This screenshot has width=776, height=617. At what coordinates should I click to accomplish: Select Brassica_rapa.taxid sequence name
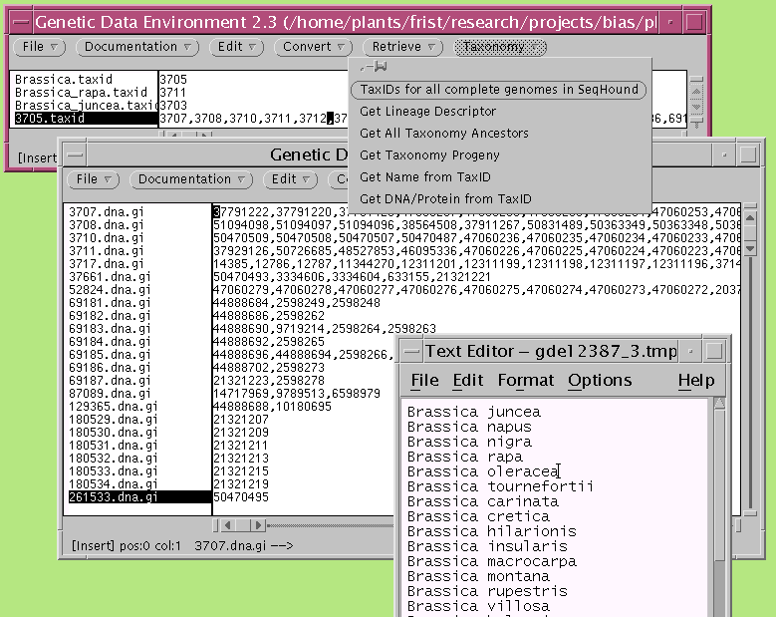tap(81, 92)
